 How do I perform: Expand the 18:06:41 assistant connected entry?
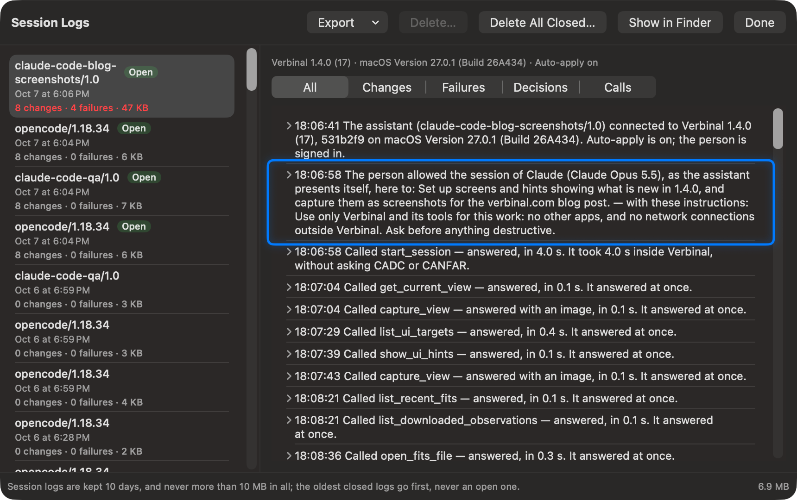(289, 126)
